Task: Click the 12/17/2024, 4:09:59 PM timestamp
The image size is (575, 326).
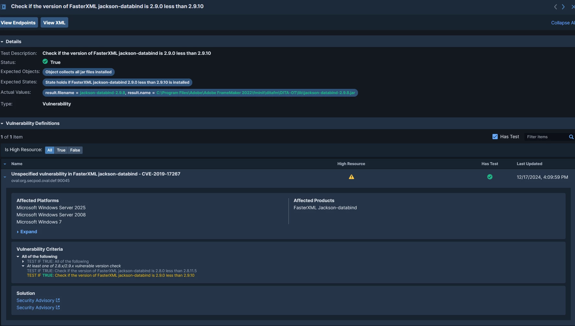Action: 543,177
